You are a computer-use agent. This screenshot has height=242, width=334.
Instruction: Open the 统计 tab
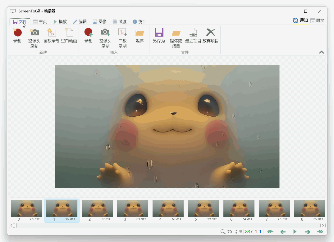click(x=139, y=22)
